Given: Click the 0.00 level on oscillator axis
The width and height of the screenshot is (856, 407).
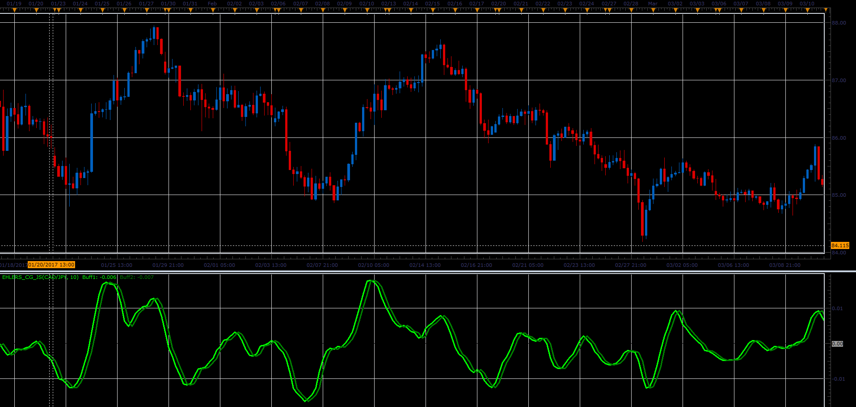Looking at the screenshot, I should pos(837,344).
